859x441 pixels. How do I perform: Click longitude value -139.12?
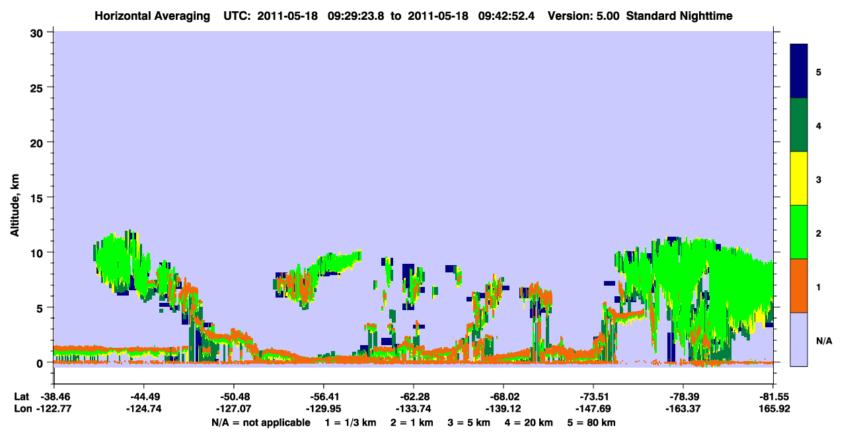(504, 409)
